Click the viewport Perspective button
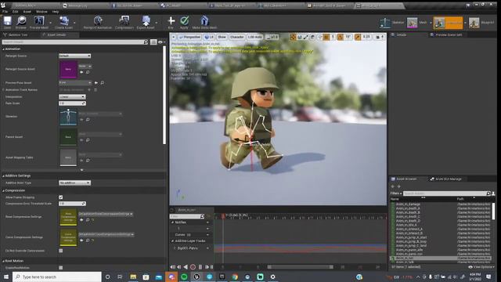Image resolution: width=501 pixels, height=282 pixels. point(189,37)
